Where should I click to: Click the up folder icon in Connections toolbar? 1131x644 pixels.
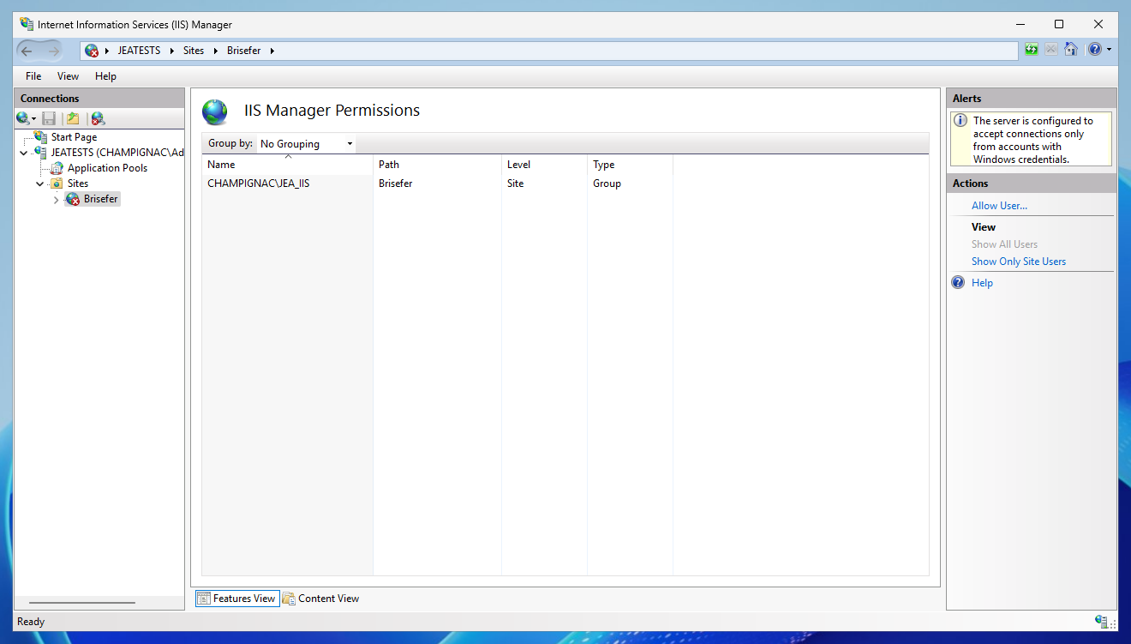[x=73, y=118]
